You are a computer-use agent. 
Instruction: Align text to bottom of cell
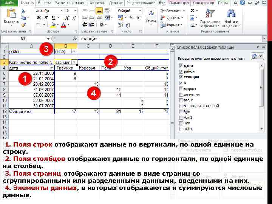(99, 11)
